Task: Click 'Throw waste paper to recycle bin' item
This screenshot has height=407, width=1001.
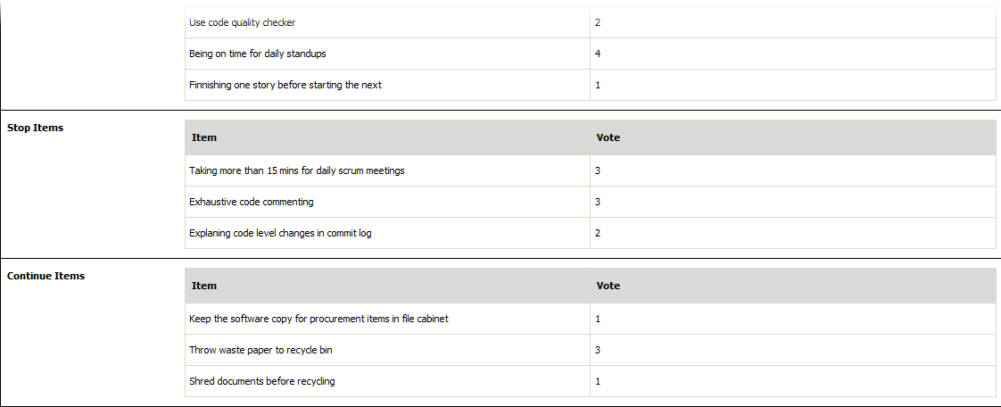Action: [261, 350]
